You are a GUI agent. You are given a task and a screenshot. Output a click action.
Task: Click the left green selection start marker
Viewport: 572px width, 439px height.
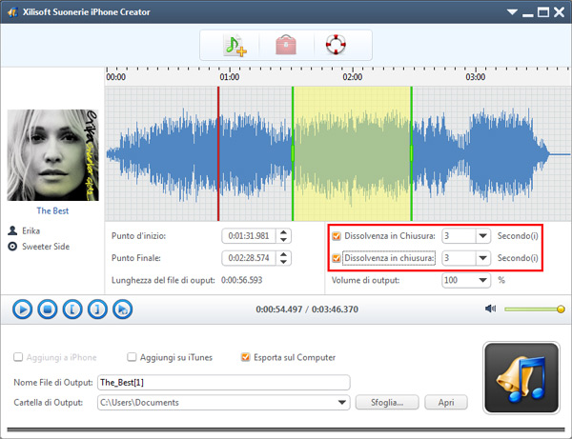293,153
